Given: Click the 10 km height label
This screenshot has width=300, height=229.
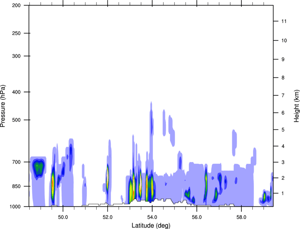Looking at the screenshot, I should (x=284, y=41).
